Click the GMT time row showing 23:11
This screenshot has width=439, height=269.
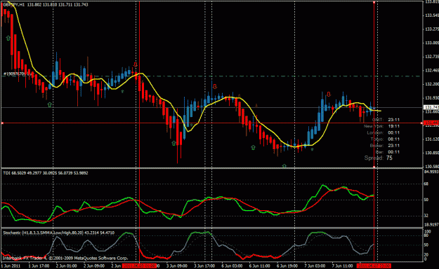point(386,120)
